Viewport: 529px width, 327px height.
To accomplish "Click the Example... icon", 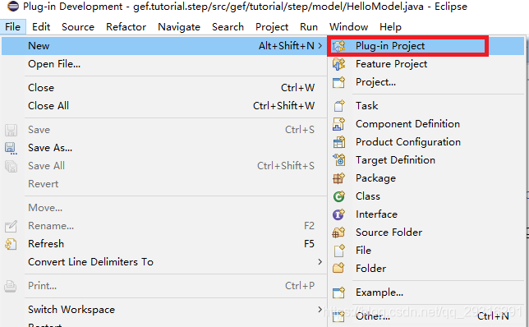I will [339, 292].
